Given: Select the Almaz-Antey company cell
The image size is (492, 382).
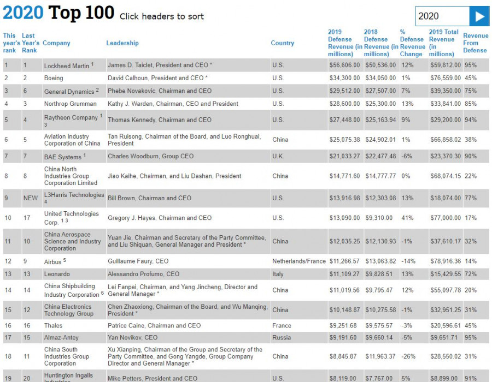Looking at the screenshot, I should (74, 338).
